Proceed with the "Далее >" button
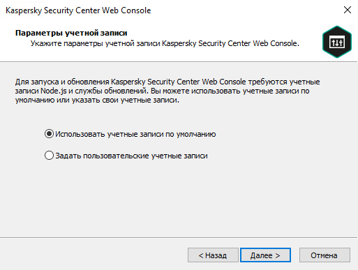Screen dimensions: 358x270 (265, 255)
